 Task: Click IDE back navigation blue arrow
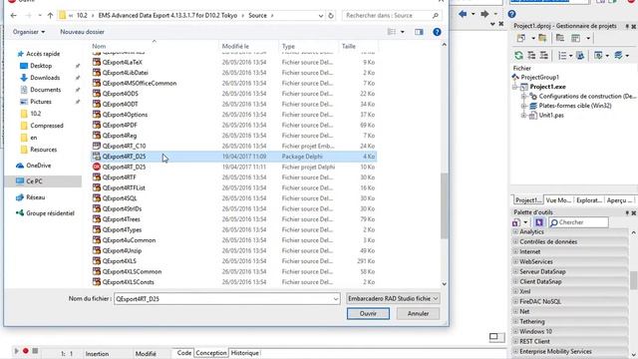463,14
